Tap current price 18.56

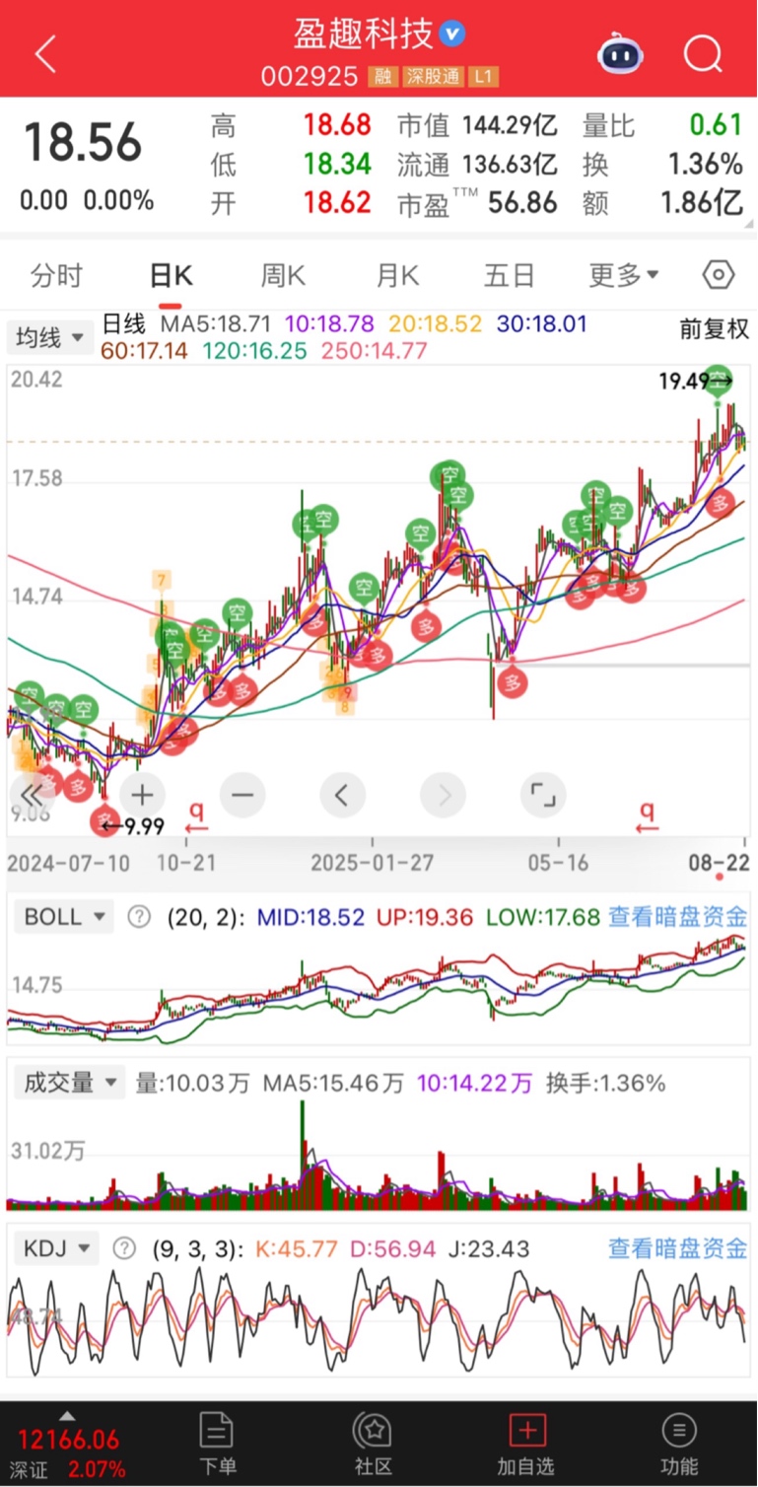coord(83,143)
